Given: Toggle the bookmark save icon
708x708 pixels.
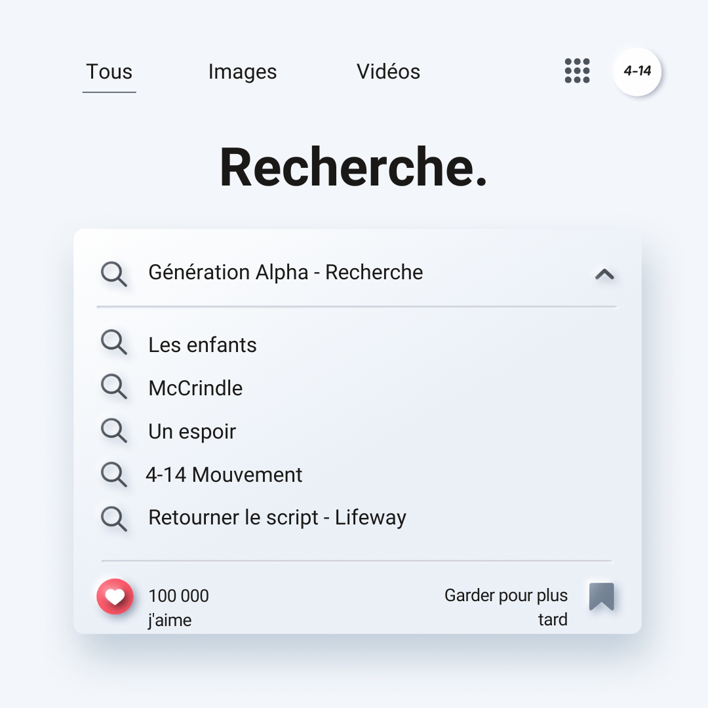Looking at the screenshot, I should (601, 597).
